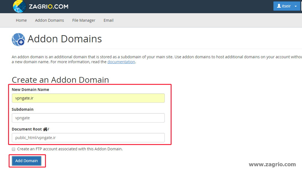Click the Document Root label text
The image size is (302, 169).
pyautogui.click(x=27, y=129)
